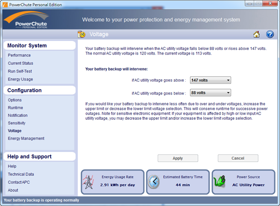Open Sensitivity configuration page
This screenshot has width=280, height=206.
(x=17, y=123)
